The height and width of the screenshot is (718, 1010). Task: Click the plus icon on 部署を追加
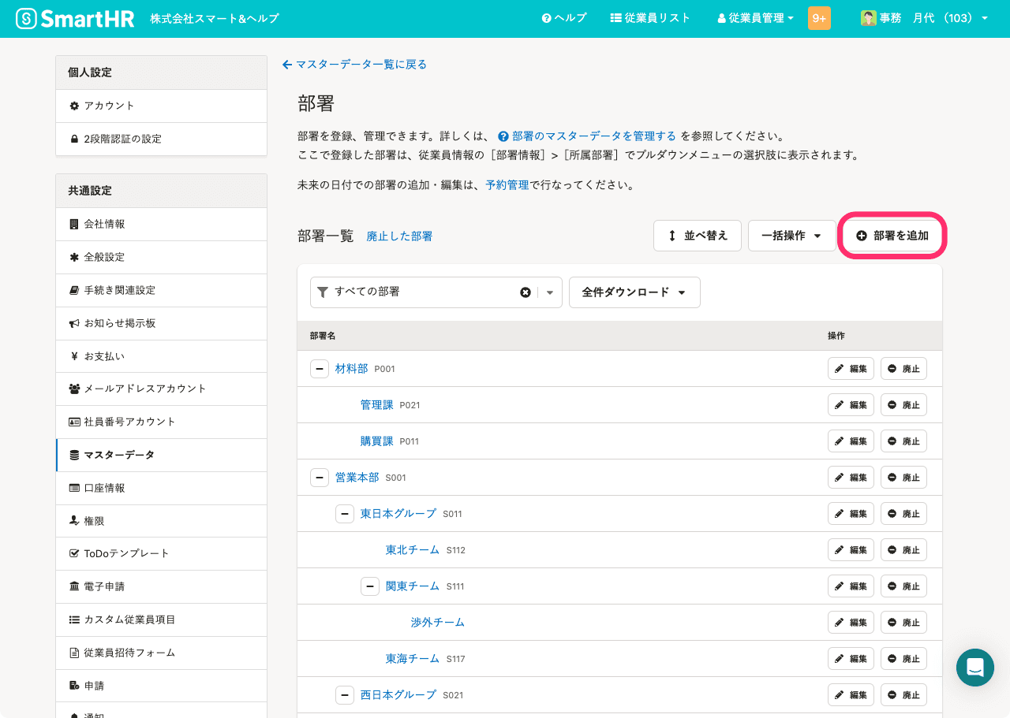coord(860,235)
